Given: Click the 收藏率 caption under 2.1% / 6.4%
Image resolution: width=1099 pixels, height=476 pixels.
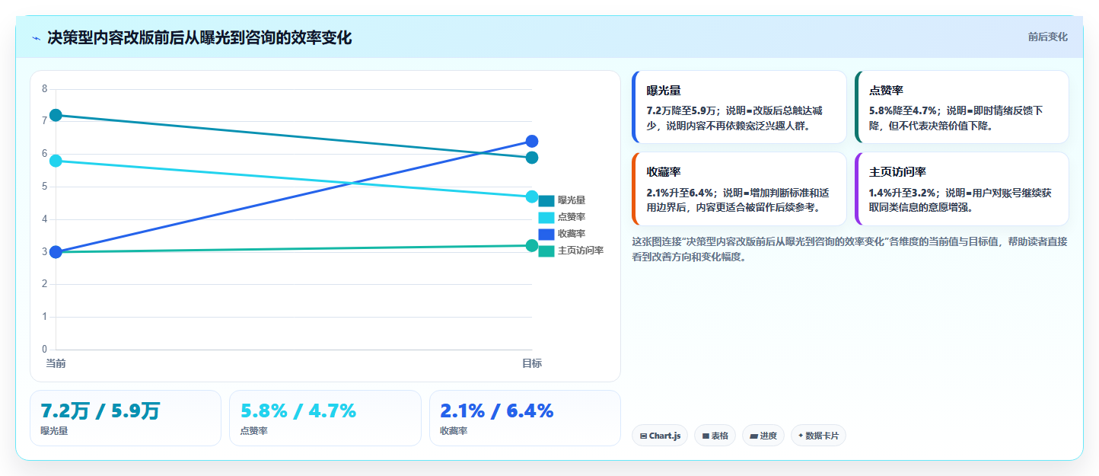Looking at the screenshot, I should [454, 431].
